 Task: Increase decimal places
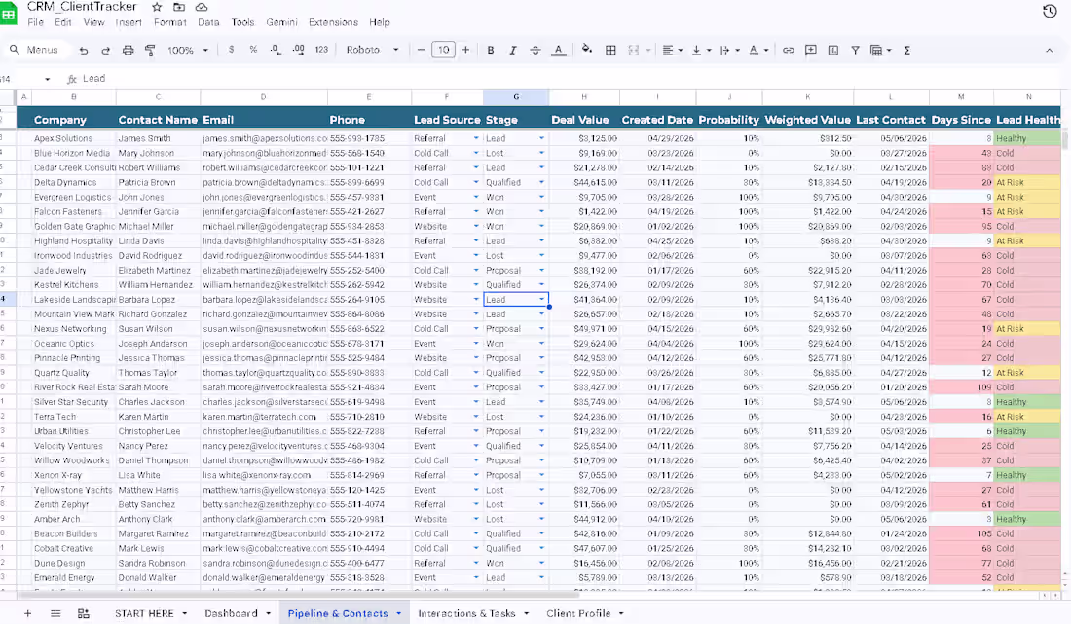tap(299, 50)
